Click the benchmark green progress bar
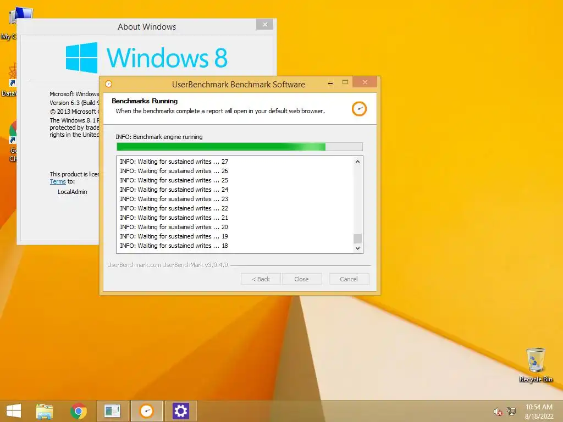The height and width of the screenshot is (422, 563). click(x=240, y=147)
